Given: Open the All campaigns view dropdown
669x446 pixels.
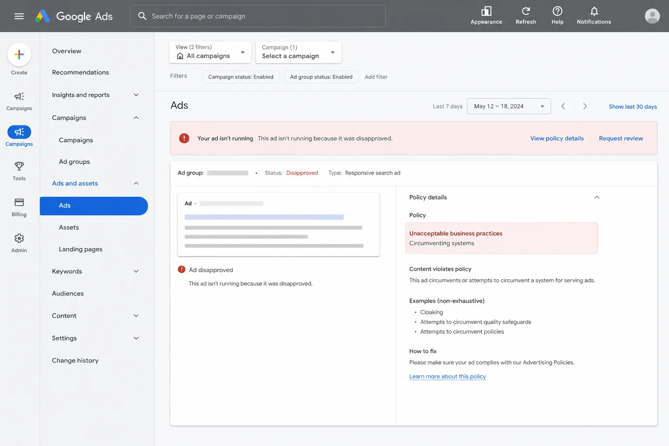Looking at the screenshot, I should click(210, 52).
